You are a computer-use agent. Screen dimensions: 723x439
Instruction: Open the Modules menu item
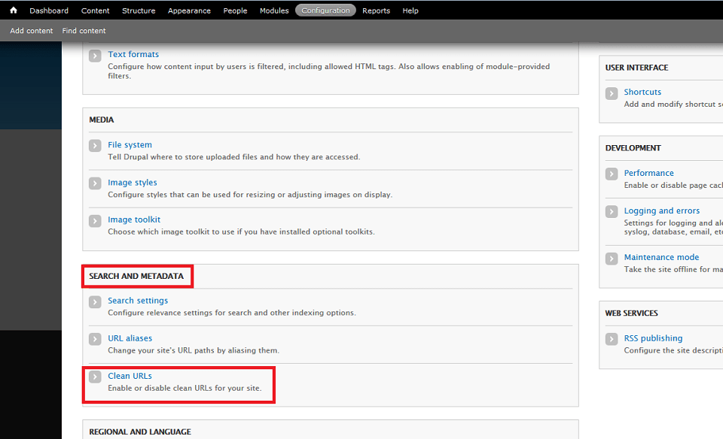tap(274, 10)
